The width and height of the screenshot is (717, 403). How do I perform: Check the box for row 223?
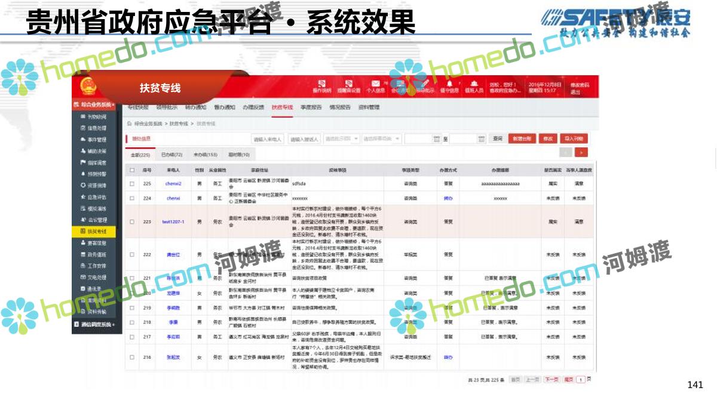(x=132, y=222)
